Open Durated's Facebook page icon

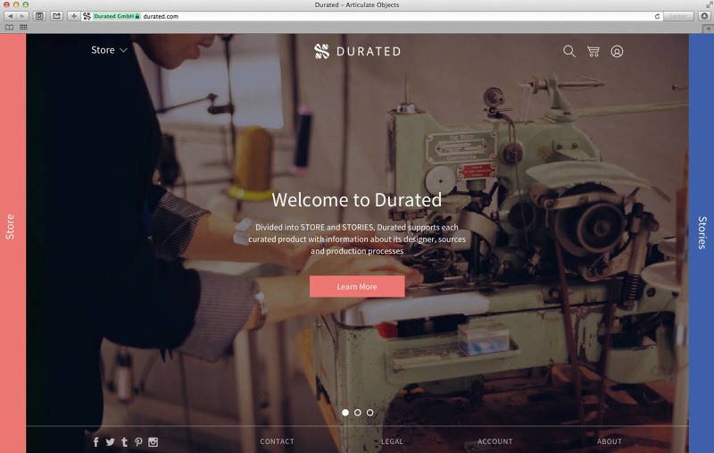point(96,441)
